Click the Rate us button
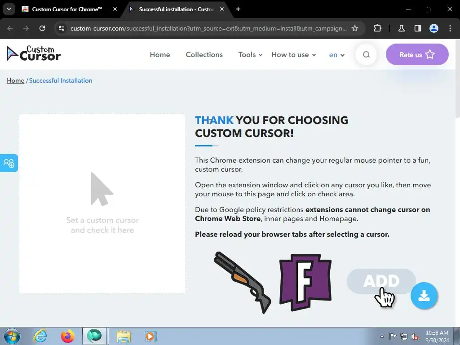Image resolution: width=460 pixels, height=345 pixels. [417, 54]
